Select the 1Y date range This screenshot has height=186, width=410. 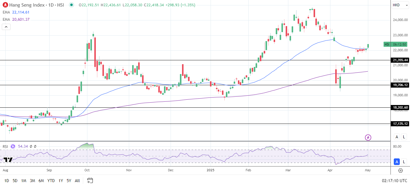coord(61,181)
